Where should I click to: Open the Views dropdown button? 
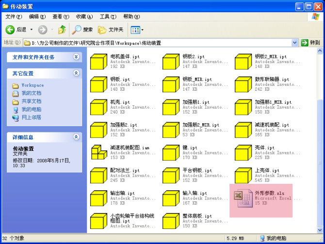point(137,30)
